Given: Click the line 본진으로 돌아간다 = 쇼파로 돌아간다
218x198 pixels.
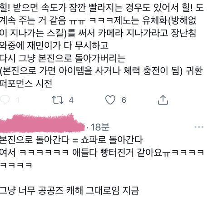Looking at the screenshot, I should tap(71, 139).
